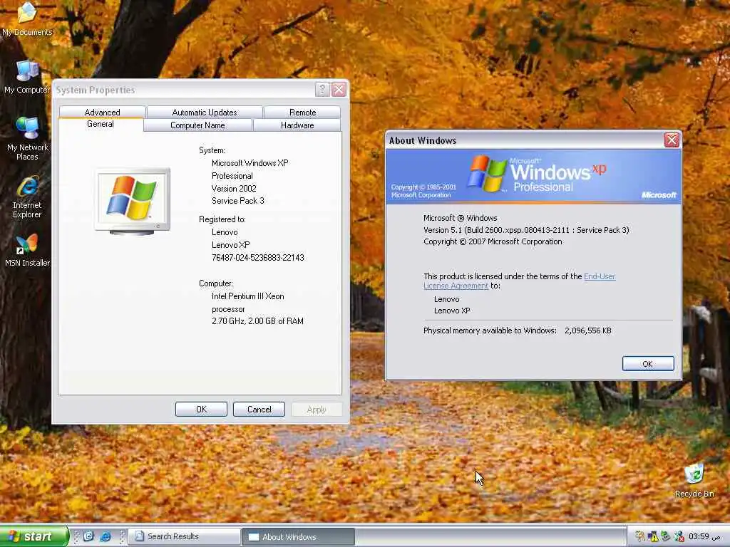Click the butterfly-shaped tray icon

640,536
